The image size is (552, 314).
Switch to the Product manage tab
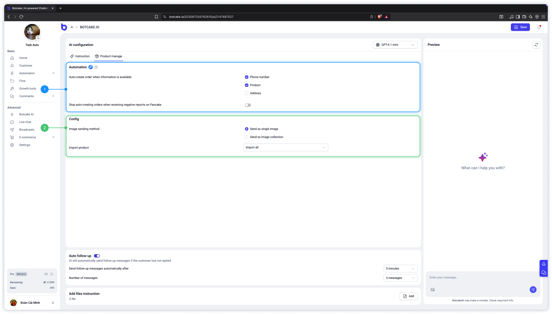pyautogui.click(x=108, y=56)
